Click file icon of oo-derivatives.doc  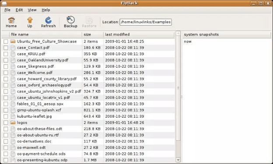pyautogui.click(x=13, y=141)
